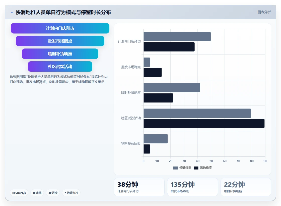Click the x-axis tick label 10
Image resolution: width=281 pixels, height=206 pixels.
pos(157,161)
